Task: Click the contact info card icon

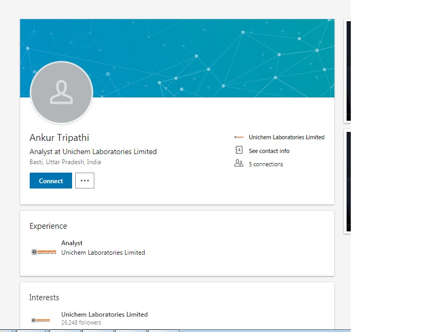Action: pyautogui.click(x=239, y=150)
